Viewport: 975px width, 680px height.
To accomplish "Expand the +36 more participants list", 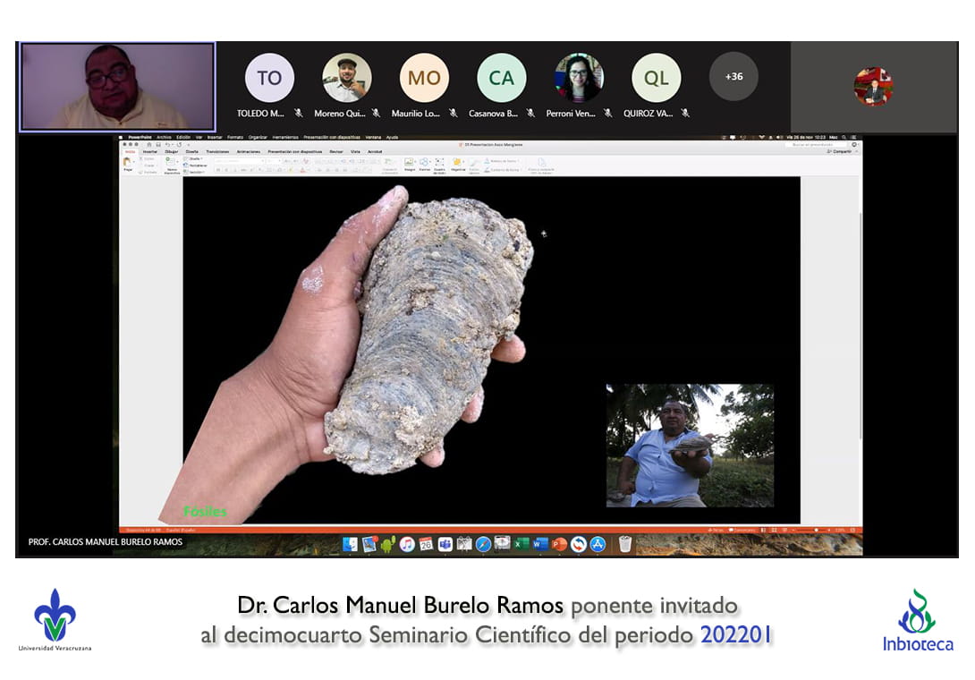I will click(733, 77).
